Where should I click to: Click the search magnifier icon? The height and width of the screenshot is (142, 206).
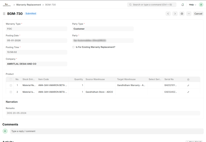click(x=130, y=5)
